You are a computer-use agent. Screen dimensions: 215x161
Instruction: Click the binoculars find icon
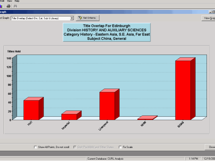(15, 6)
